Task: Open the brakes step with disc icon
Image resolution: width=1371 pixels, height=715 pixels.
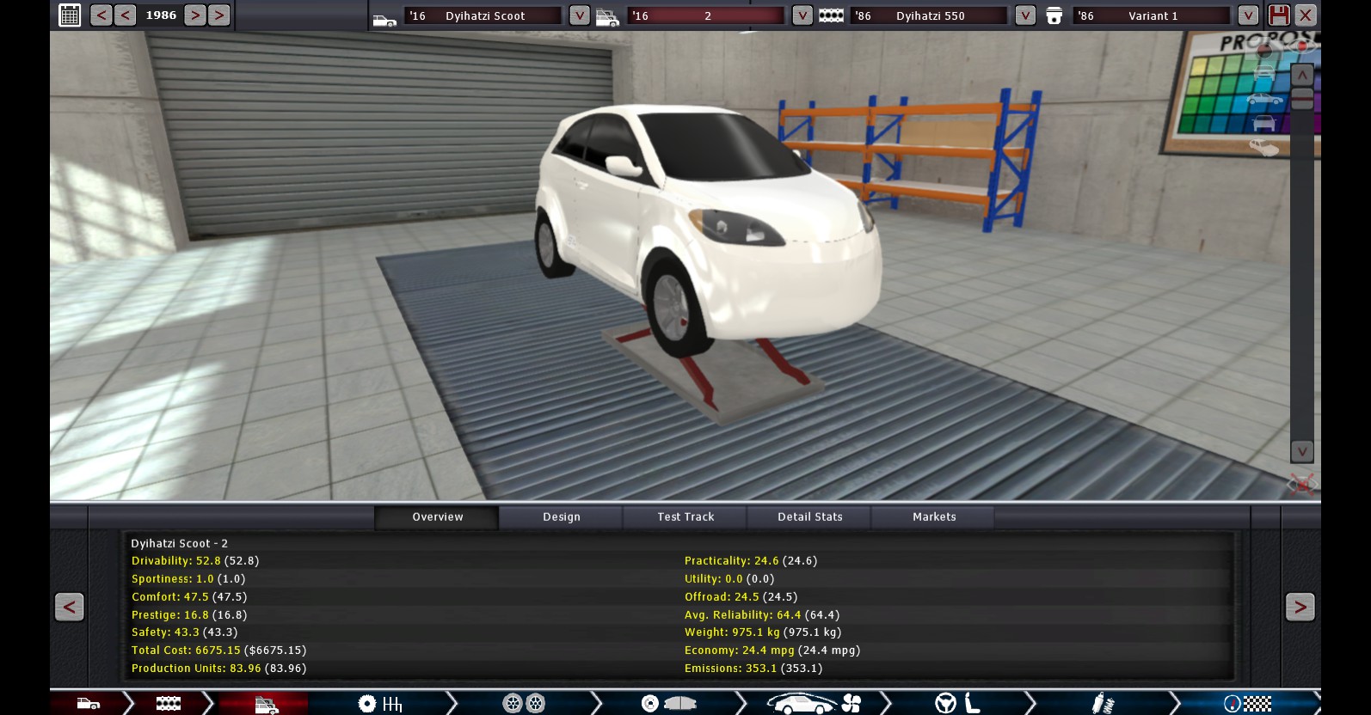Action: (668, 704)
